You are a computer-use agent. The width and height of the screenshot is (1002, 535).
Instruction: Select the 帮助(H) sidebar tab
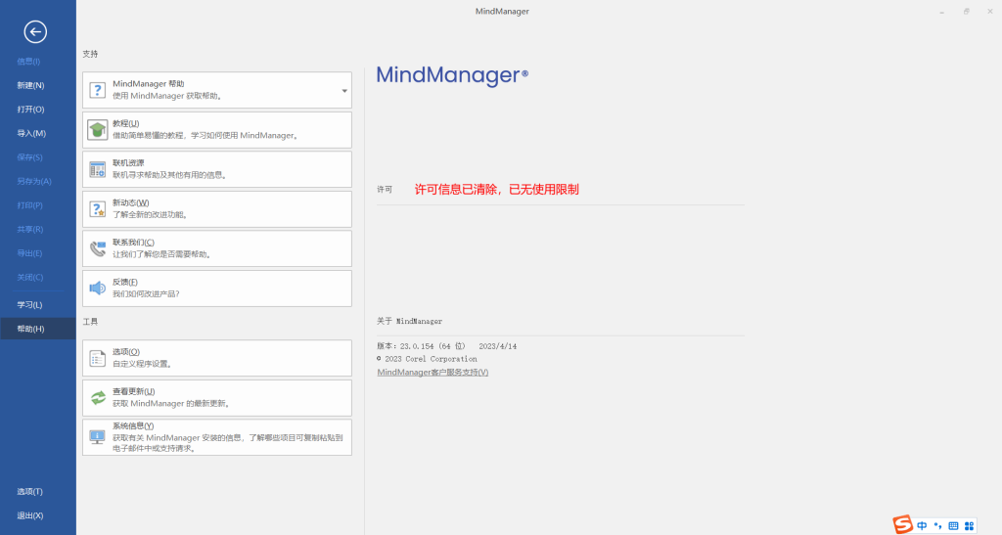38,329
